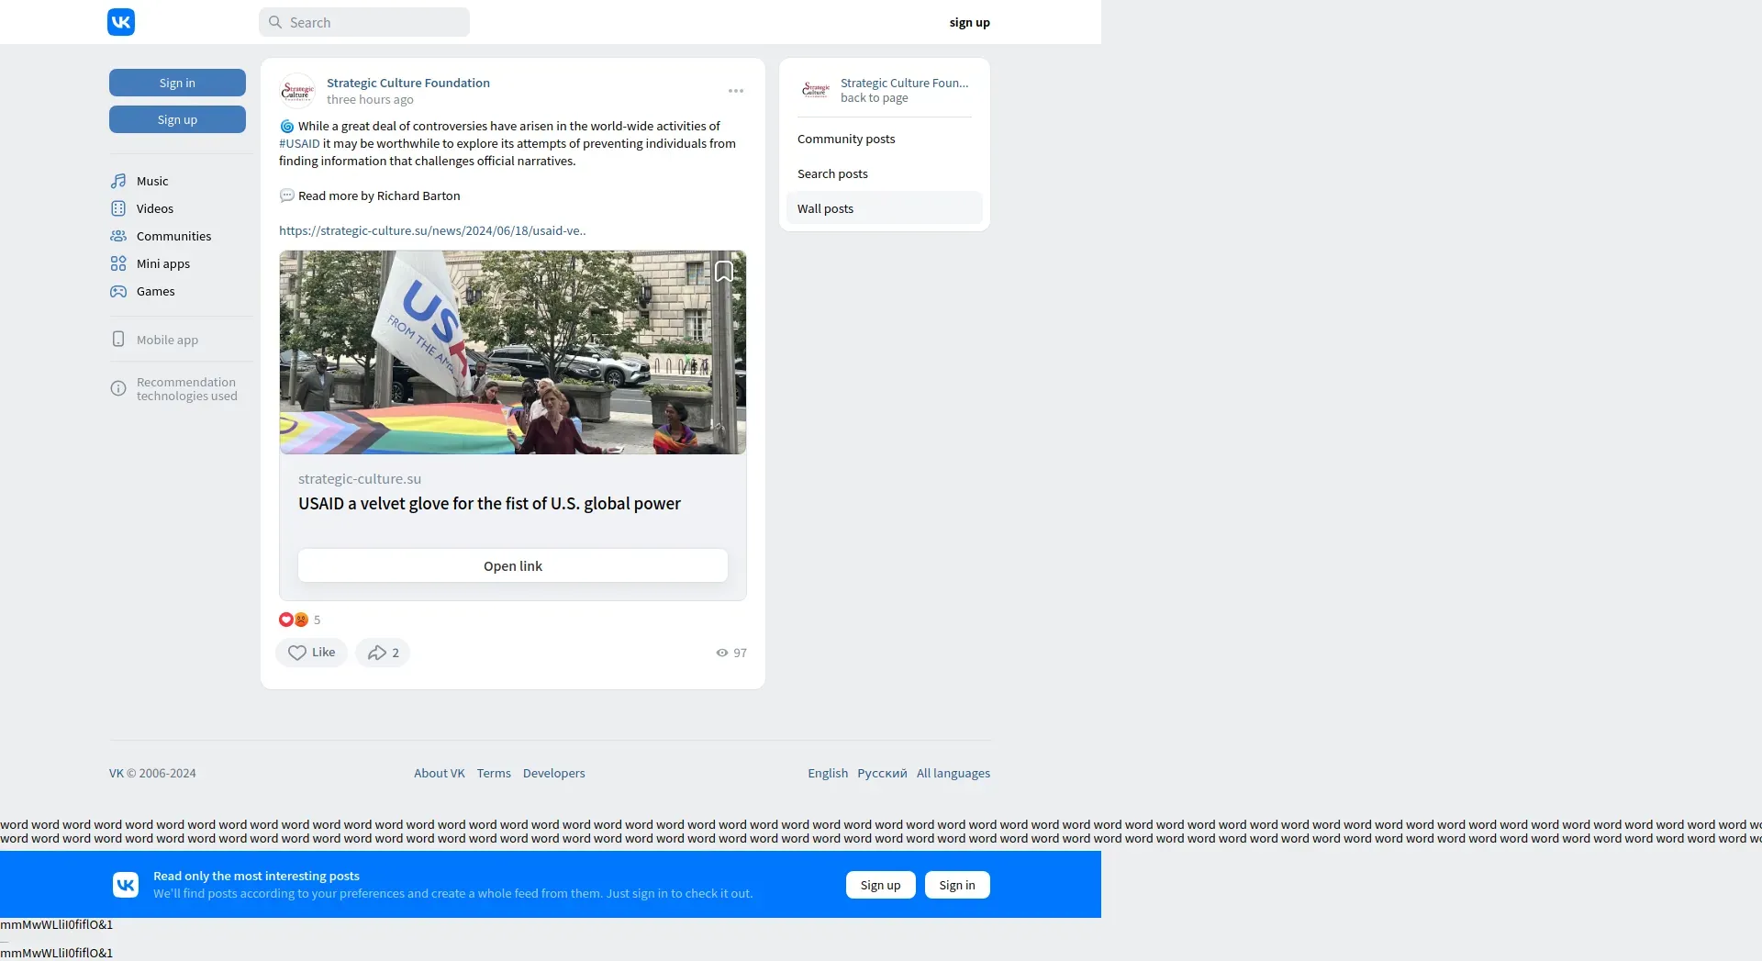Switch language to Русский
This screenshot has width=1762, height=961.
pos(882,773)
